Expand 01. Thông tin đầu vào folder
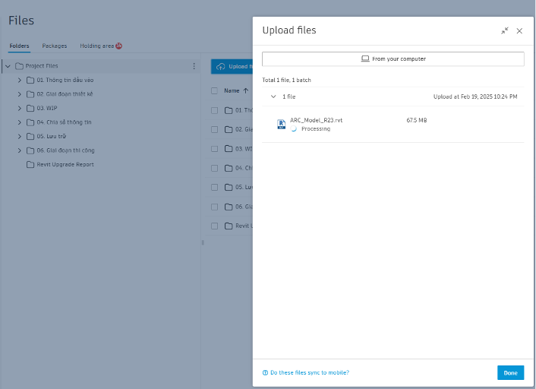The image size is (536, 389). click(20, 80)
